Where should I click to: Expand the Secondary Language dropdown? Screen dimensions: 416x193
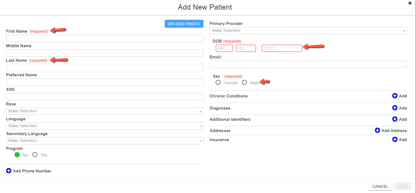[x=105, y=141]
